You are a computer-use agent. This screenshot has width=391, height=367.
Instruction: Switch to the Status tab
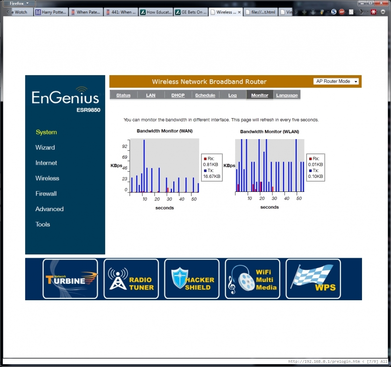coord(123,95)
